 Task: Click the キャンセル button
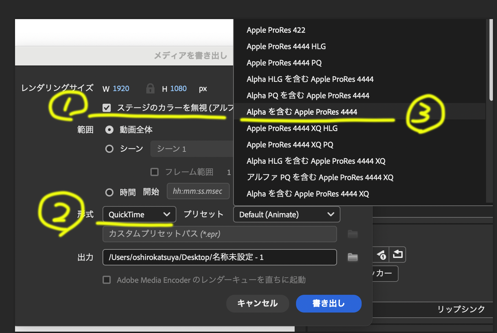point(257,303)
